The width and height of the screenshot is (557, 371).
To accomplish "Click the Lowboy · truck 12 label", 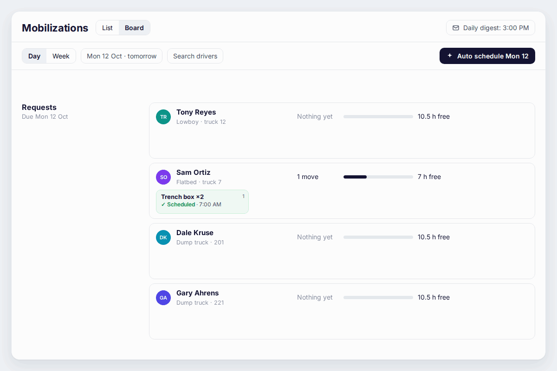I will [x=201, y=122].
